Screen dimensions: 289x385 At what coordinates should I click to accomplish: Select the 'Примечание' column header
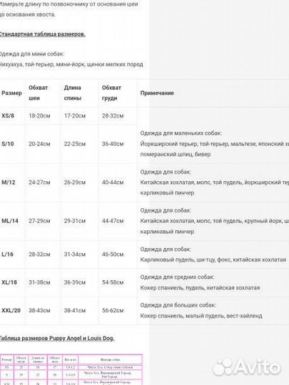tap(157, 93)
